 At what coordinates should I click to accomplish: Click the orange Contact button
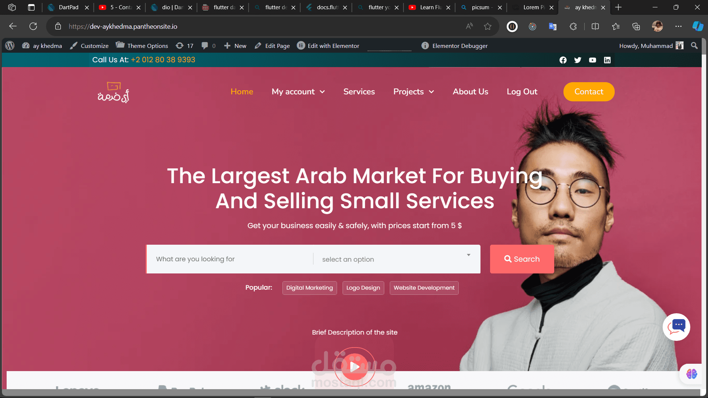[589, 92]
